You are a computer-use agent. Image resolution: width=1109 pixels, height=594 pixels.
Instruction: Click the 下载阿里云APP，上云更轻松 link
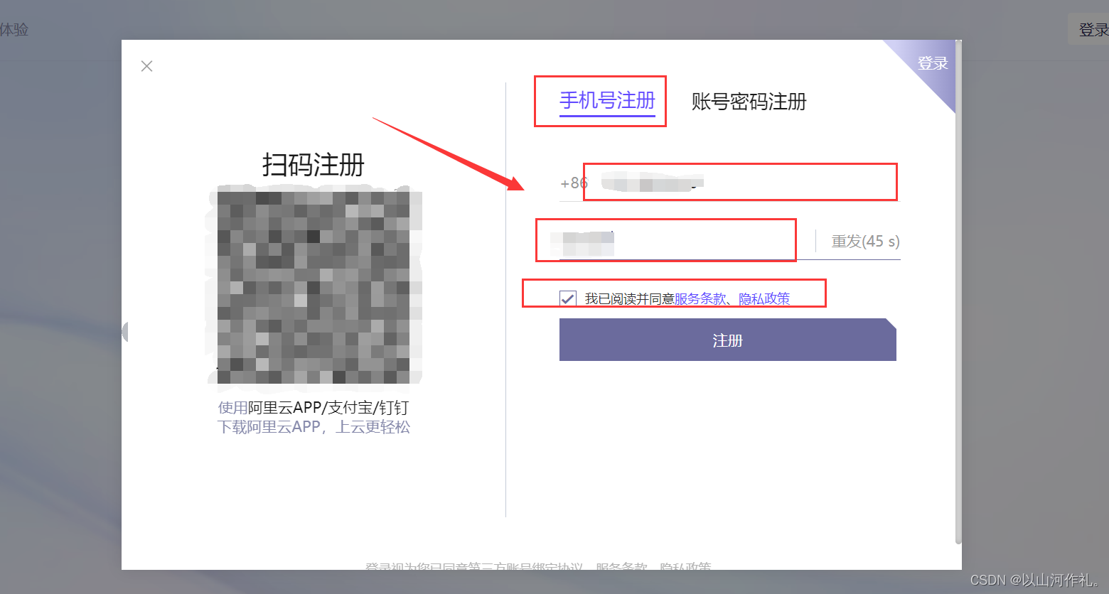pos(314,427)
